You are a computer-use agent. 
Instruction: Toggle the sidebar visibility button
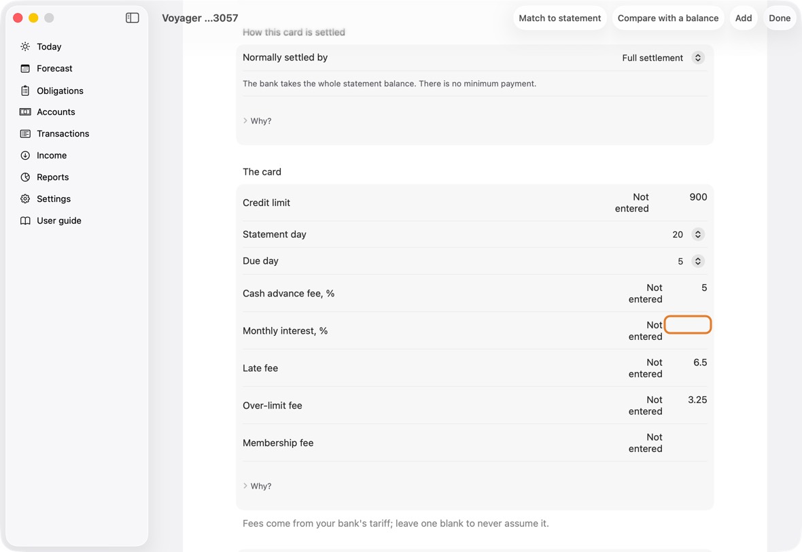pyautogui.click(x=133, y=18)
